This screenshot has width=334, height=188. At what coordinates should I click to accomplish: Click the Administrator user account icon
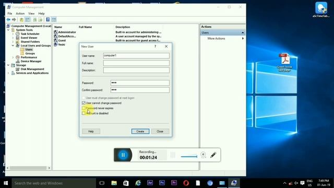coord(56,32)
